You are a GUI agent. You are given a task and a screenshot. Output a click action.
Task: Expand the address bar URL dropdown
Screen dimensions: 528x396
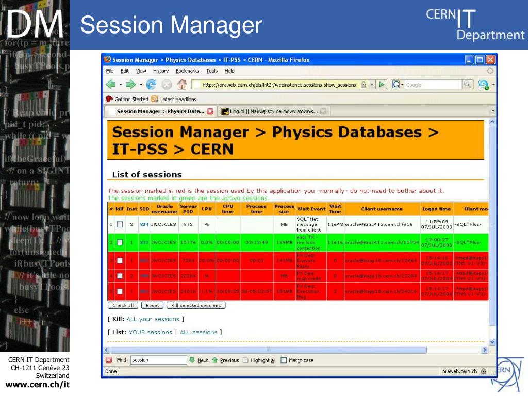point(372,84)
